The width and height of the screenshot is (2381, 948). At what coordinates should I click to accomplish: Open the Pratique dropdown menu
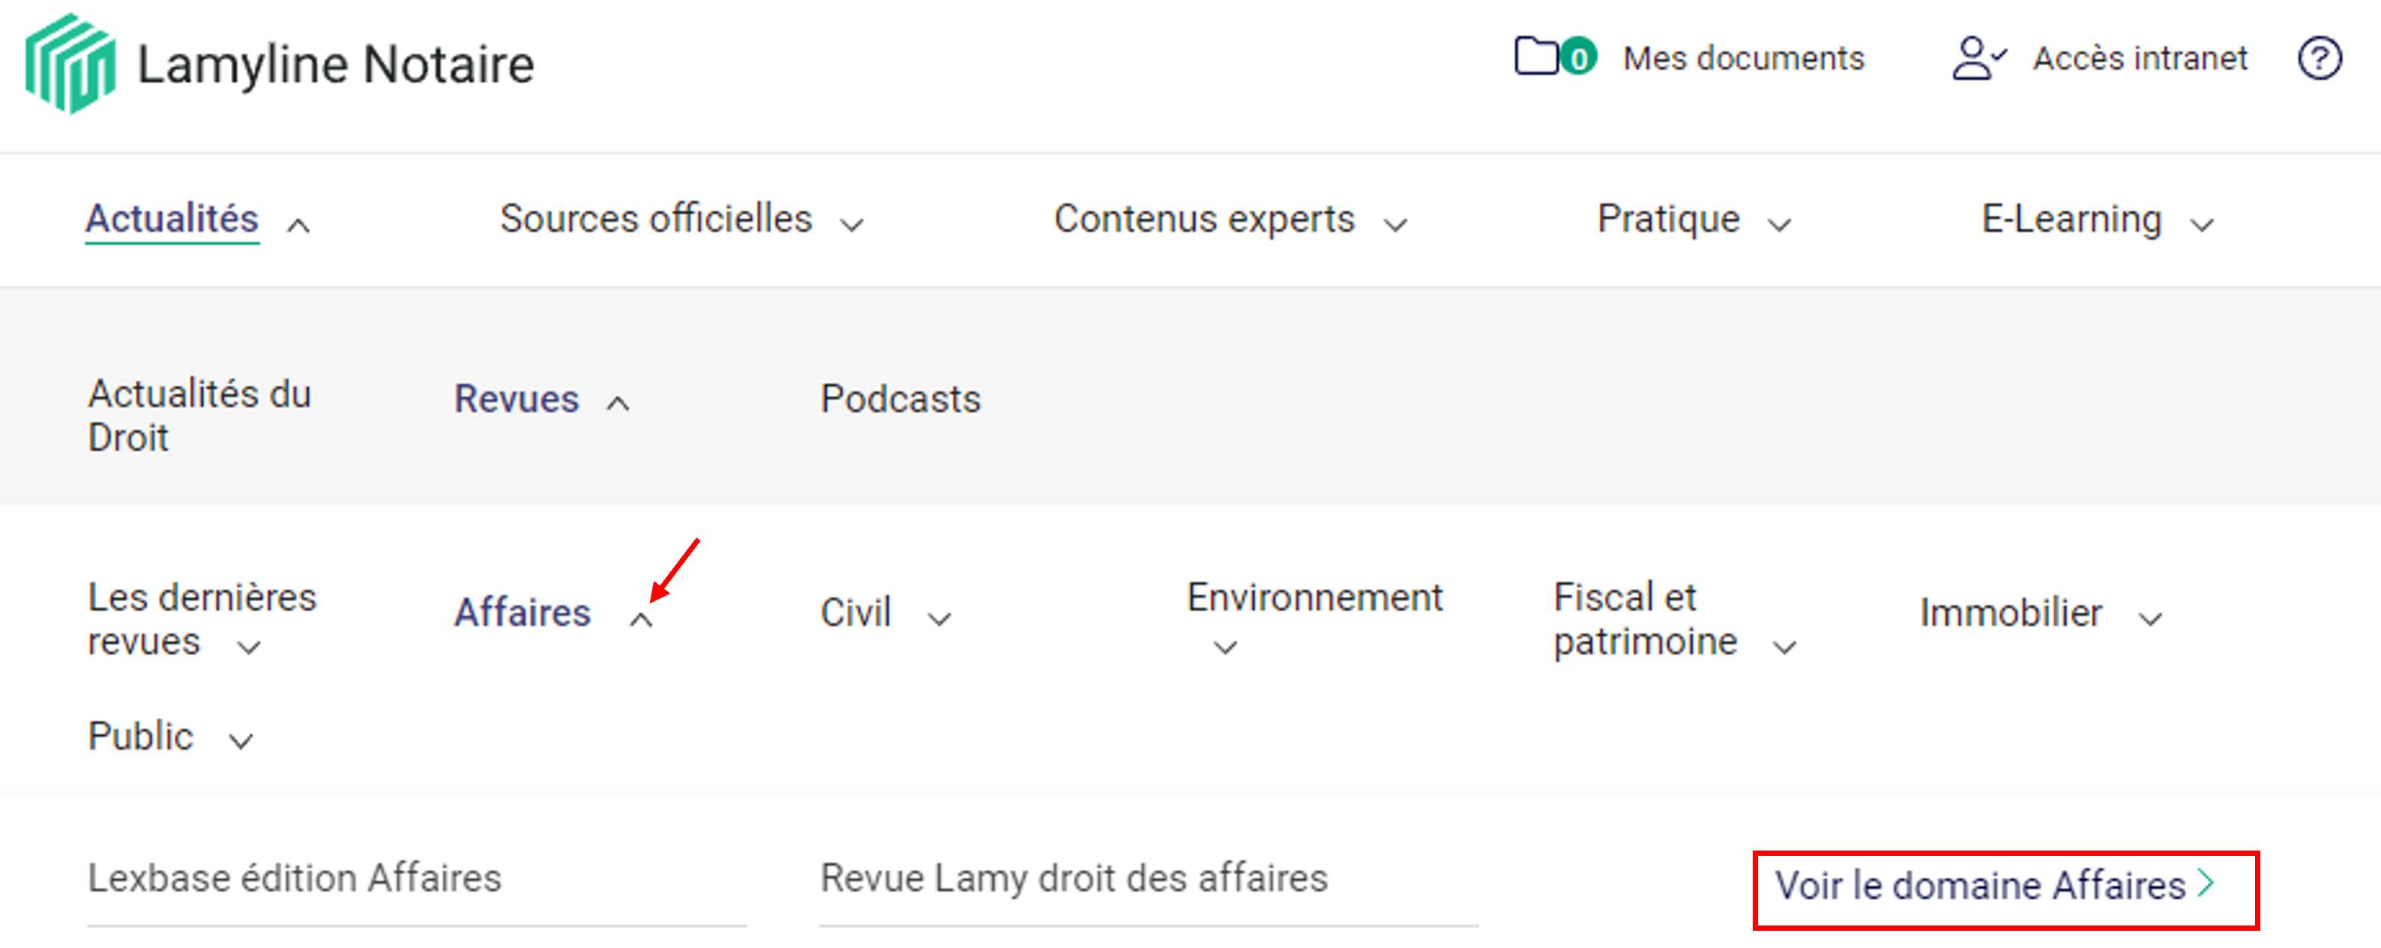click(1779, 225)
